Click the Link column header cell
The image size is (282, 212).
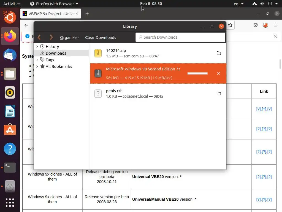click(x=264, y=91)
